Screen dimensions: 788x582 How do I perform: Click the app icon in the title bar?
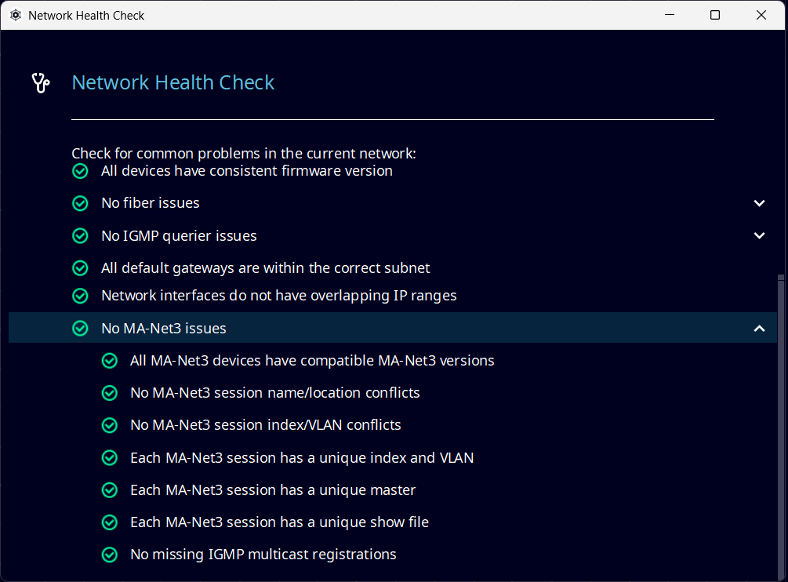tap(15, 15)
